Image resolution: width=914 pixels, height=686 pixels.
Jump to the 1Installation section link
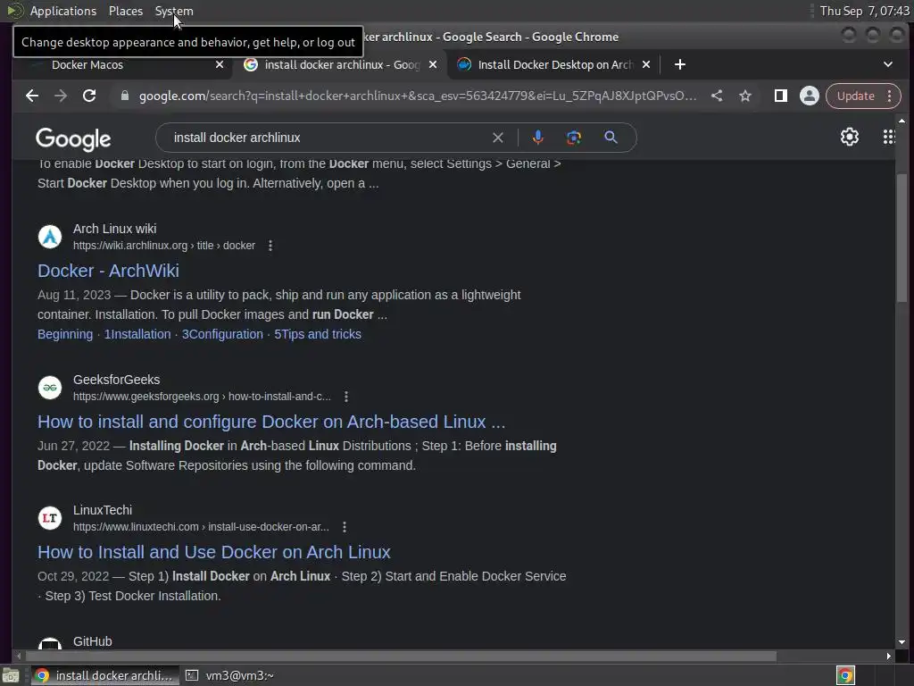click(137, 334)
